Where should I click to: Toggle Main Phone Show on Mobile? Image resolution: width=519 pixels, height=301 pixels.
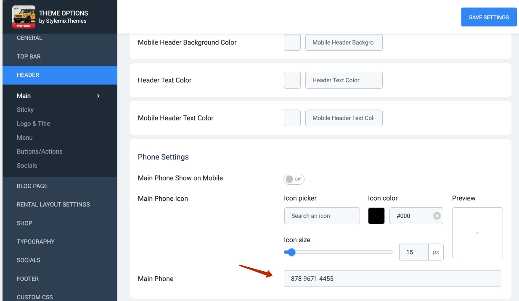[x=294, y=179]
